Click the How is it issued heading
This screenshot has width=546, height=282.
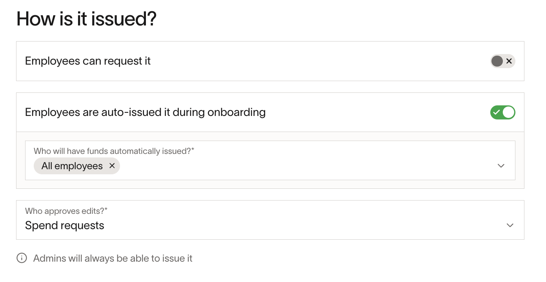pyautogui.click(x=87, y=18)
